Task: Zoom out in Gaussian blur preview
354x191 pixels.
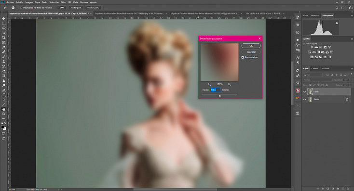Action: pos(209,84)
